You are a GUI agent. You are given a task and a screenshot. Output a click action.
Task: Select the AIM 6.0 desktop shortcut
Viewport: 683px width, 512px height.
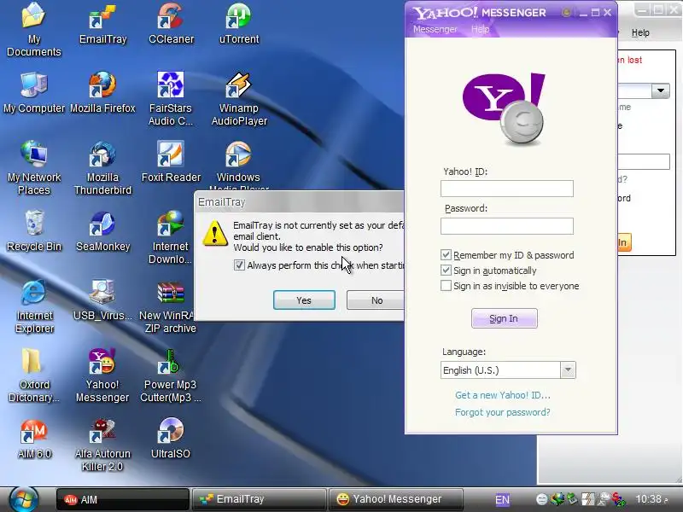pyautogui.click(x=33, y=439)
